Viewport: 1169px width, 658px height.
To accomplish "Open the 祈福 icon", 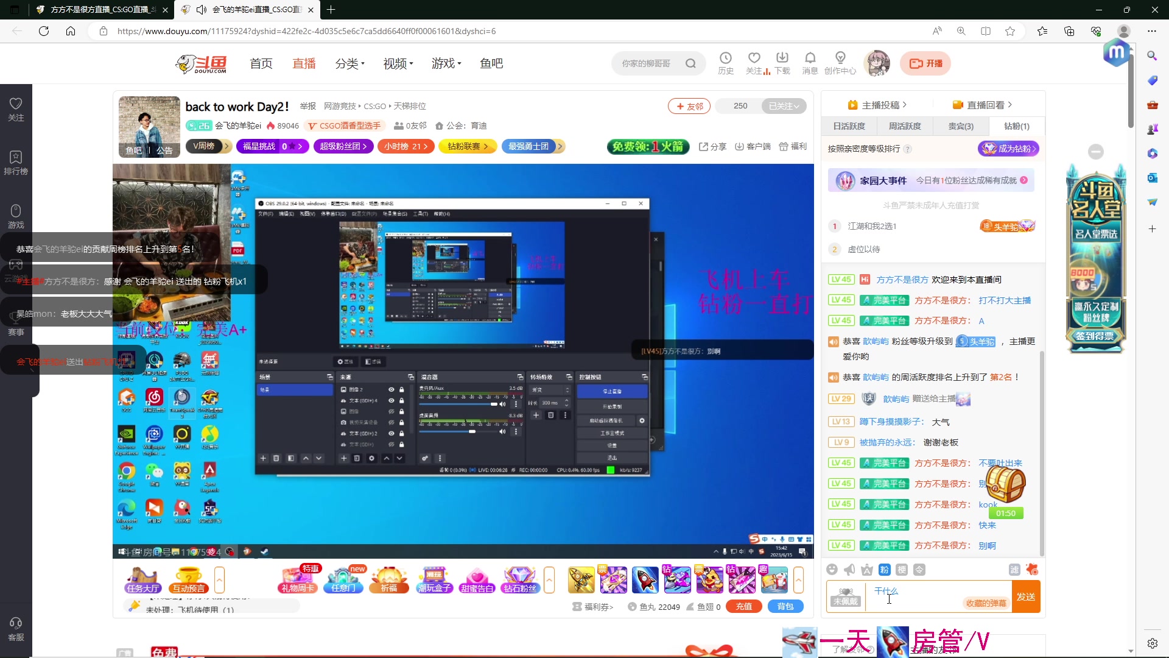I will tap(389, 580).
